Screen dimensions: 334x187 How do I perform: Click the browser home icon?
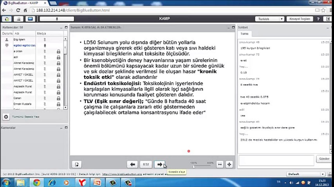pyautogui.click(x=25, y=10)
